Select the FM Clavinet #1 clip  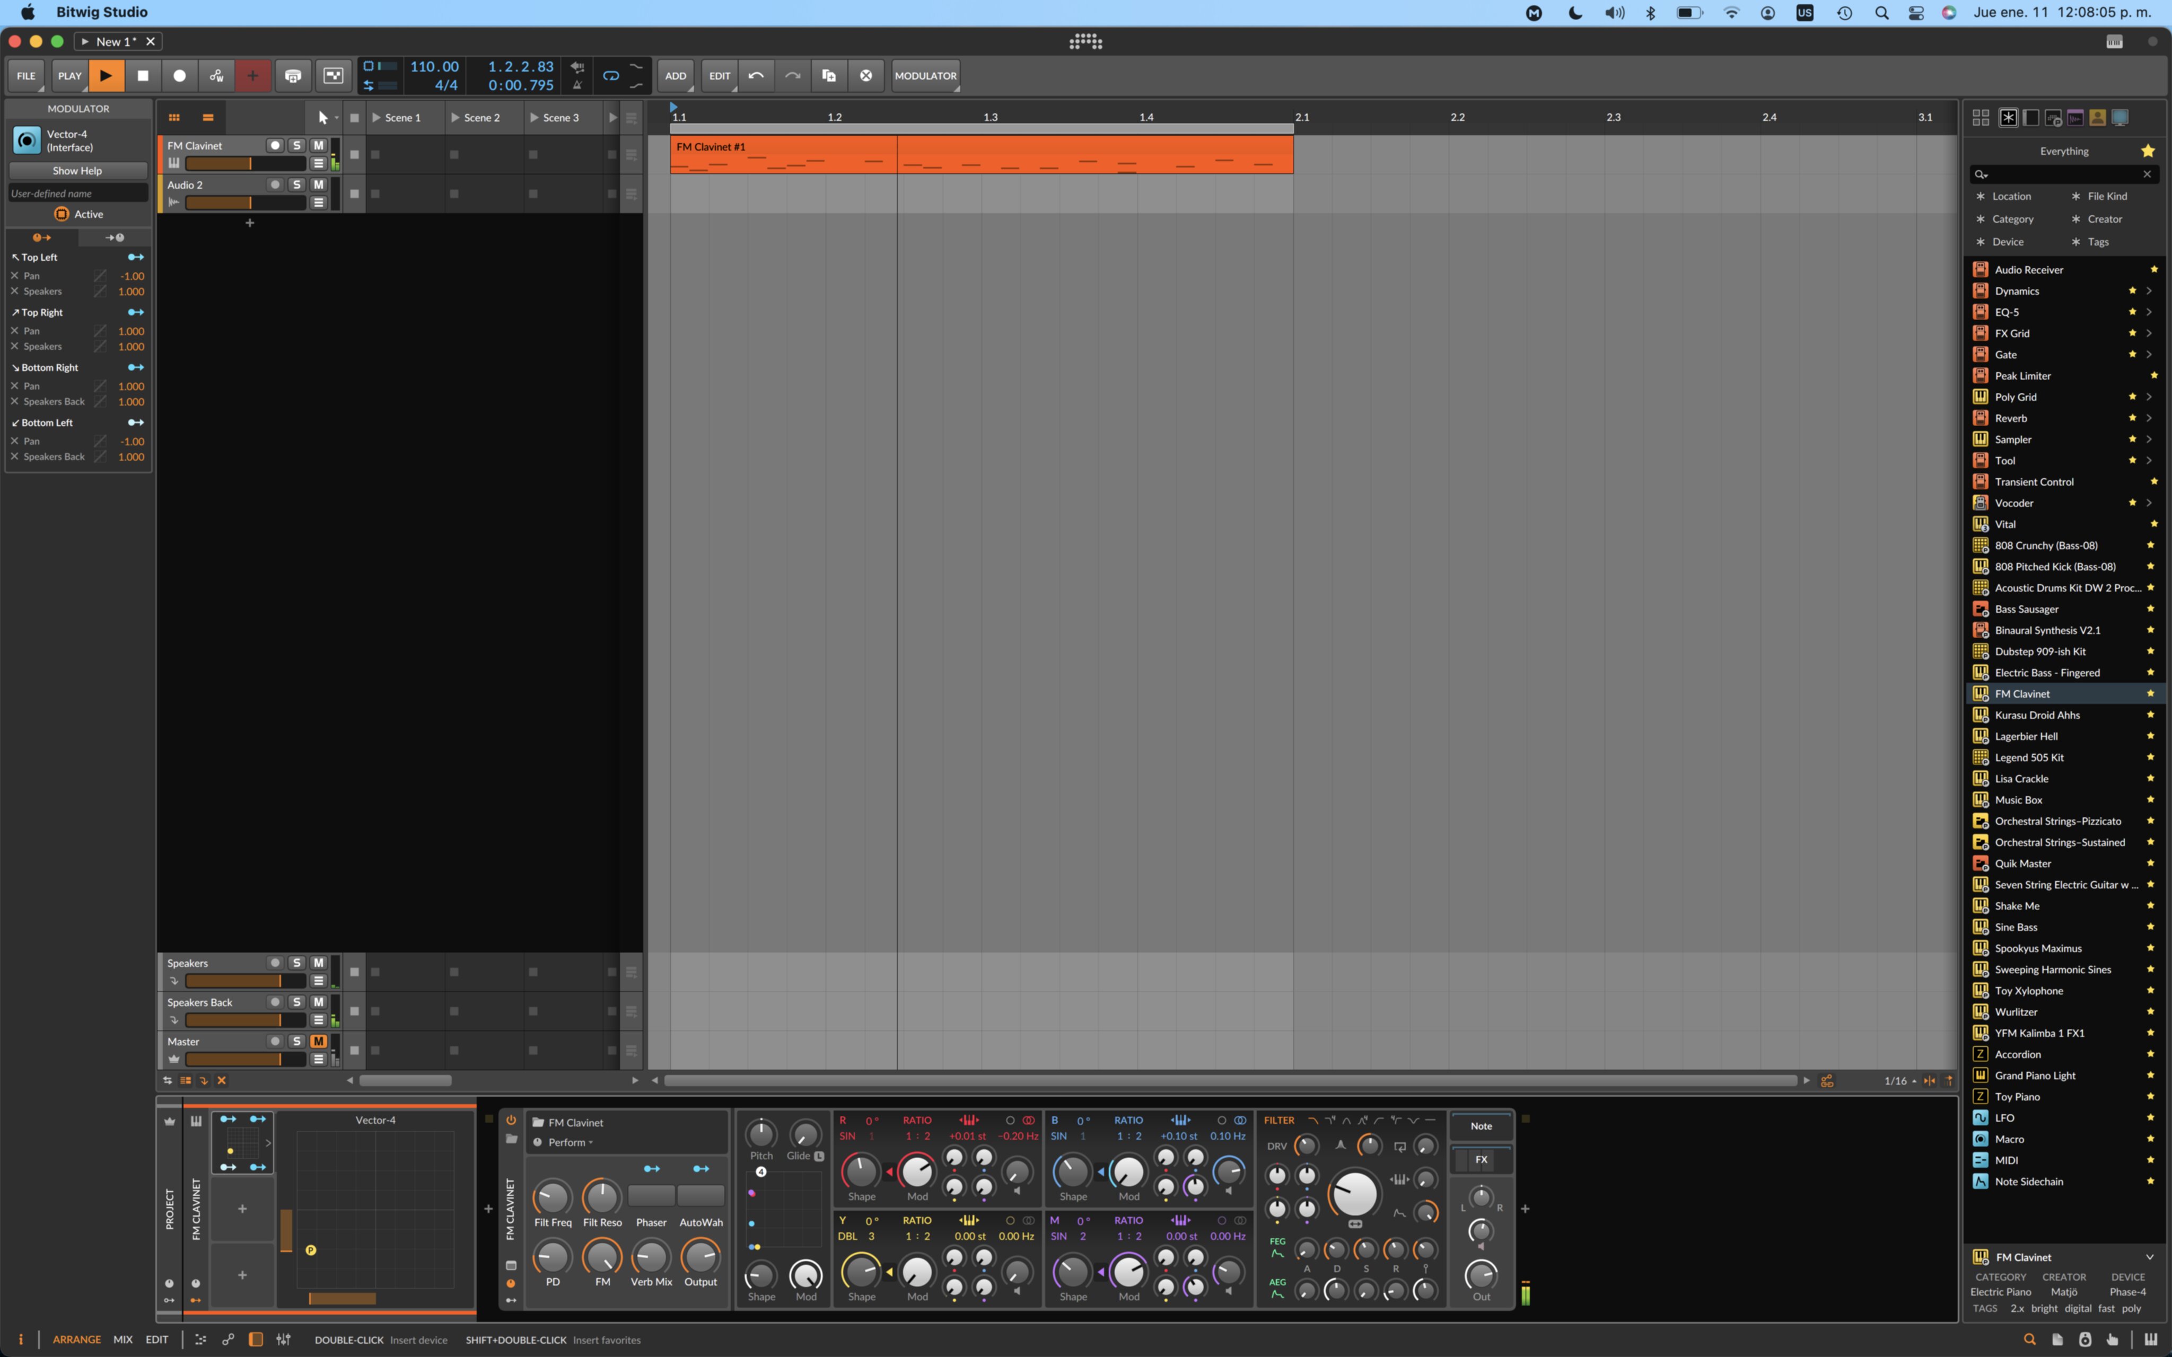tap(981, 154)
